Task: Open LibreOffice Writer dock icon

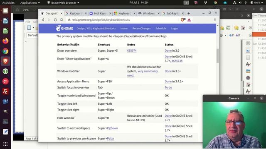Action: tap(5, 21)
